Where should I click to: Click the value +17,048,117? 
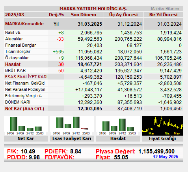89,90
